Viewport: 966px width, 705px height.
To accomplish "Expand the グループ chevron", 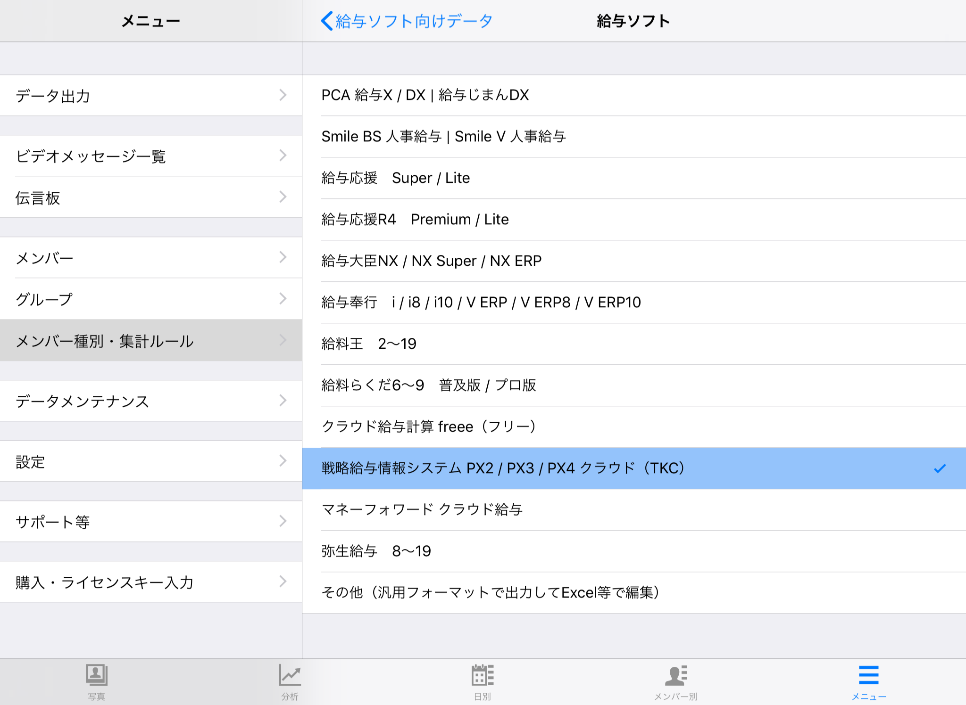I will (283, 299).
